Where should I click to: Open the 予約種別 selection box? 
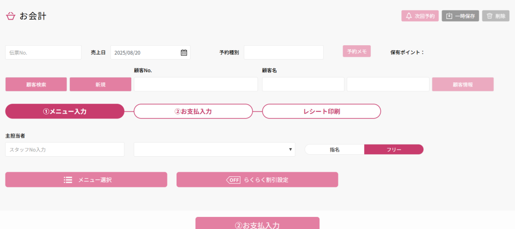(x=284, y=53)
